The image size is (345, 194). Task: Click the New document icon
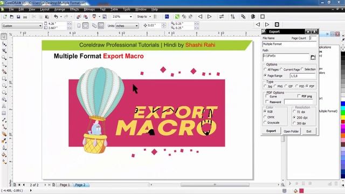click(5, 17)
